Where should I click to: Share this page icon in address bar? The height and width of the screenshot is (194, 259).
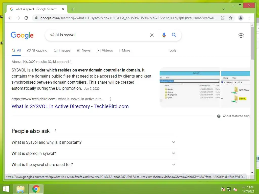(x=223, y=18)
